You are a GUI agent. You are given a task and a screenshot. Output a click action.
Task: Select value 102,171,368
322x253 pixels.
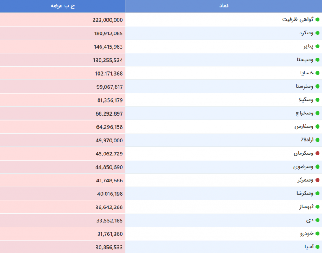click(x=109, y=74)
